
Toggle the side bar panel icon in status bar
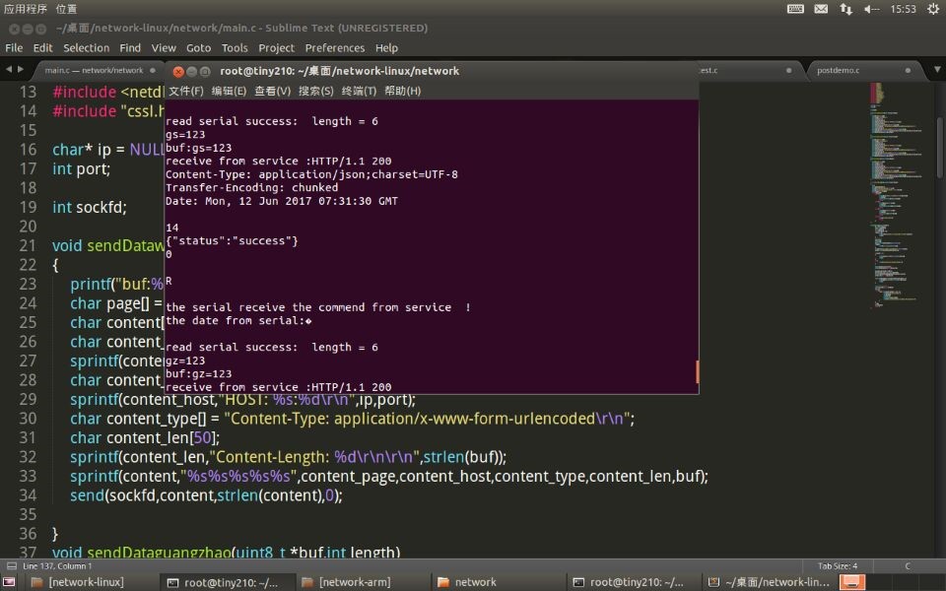click(x=12, y=565)
